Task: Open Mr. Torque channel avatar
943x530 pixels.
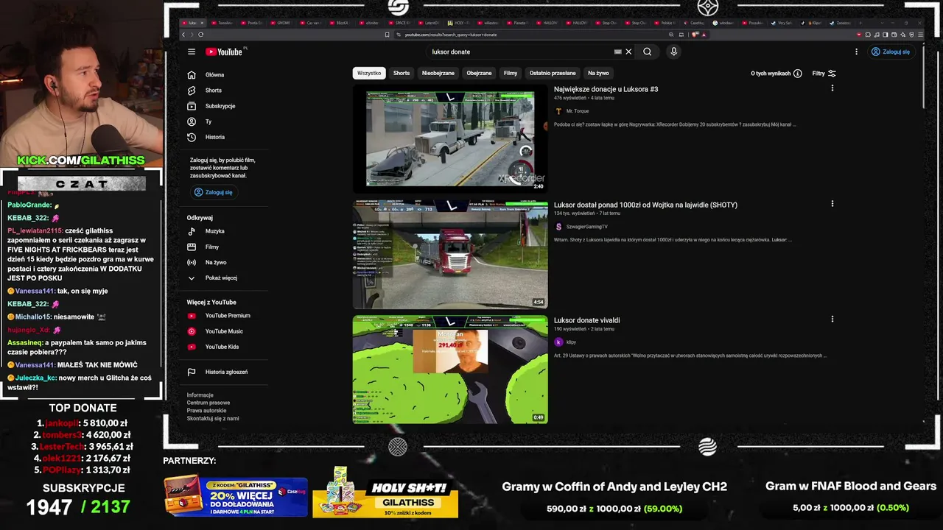Action: tap(558, 111)
